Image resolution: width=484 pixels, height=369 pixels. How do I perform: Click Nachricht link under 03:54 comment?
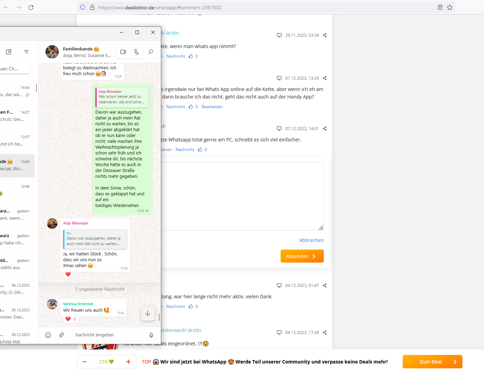[176, 56]
